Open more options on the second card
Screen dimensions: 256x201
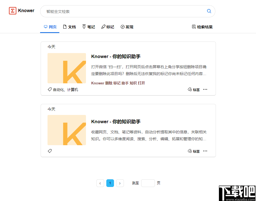(x=205, y=151)
